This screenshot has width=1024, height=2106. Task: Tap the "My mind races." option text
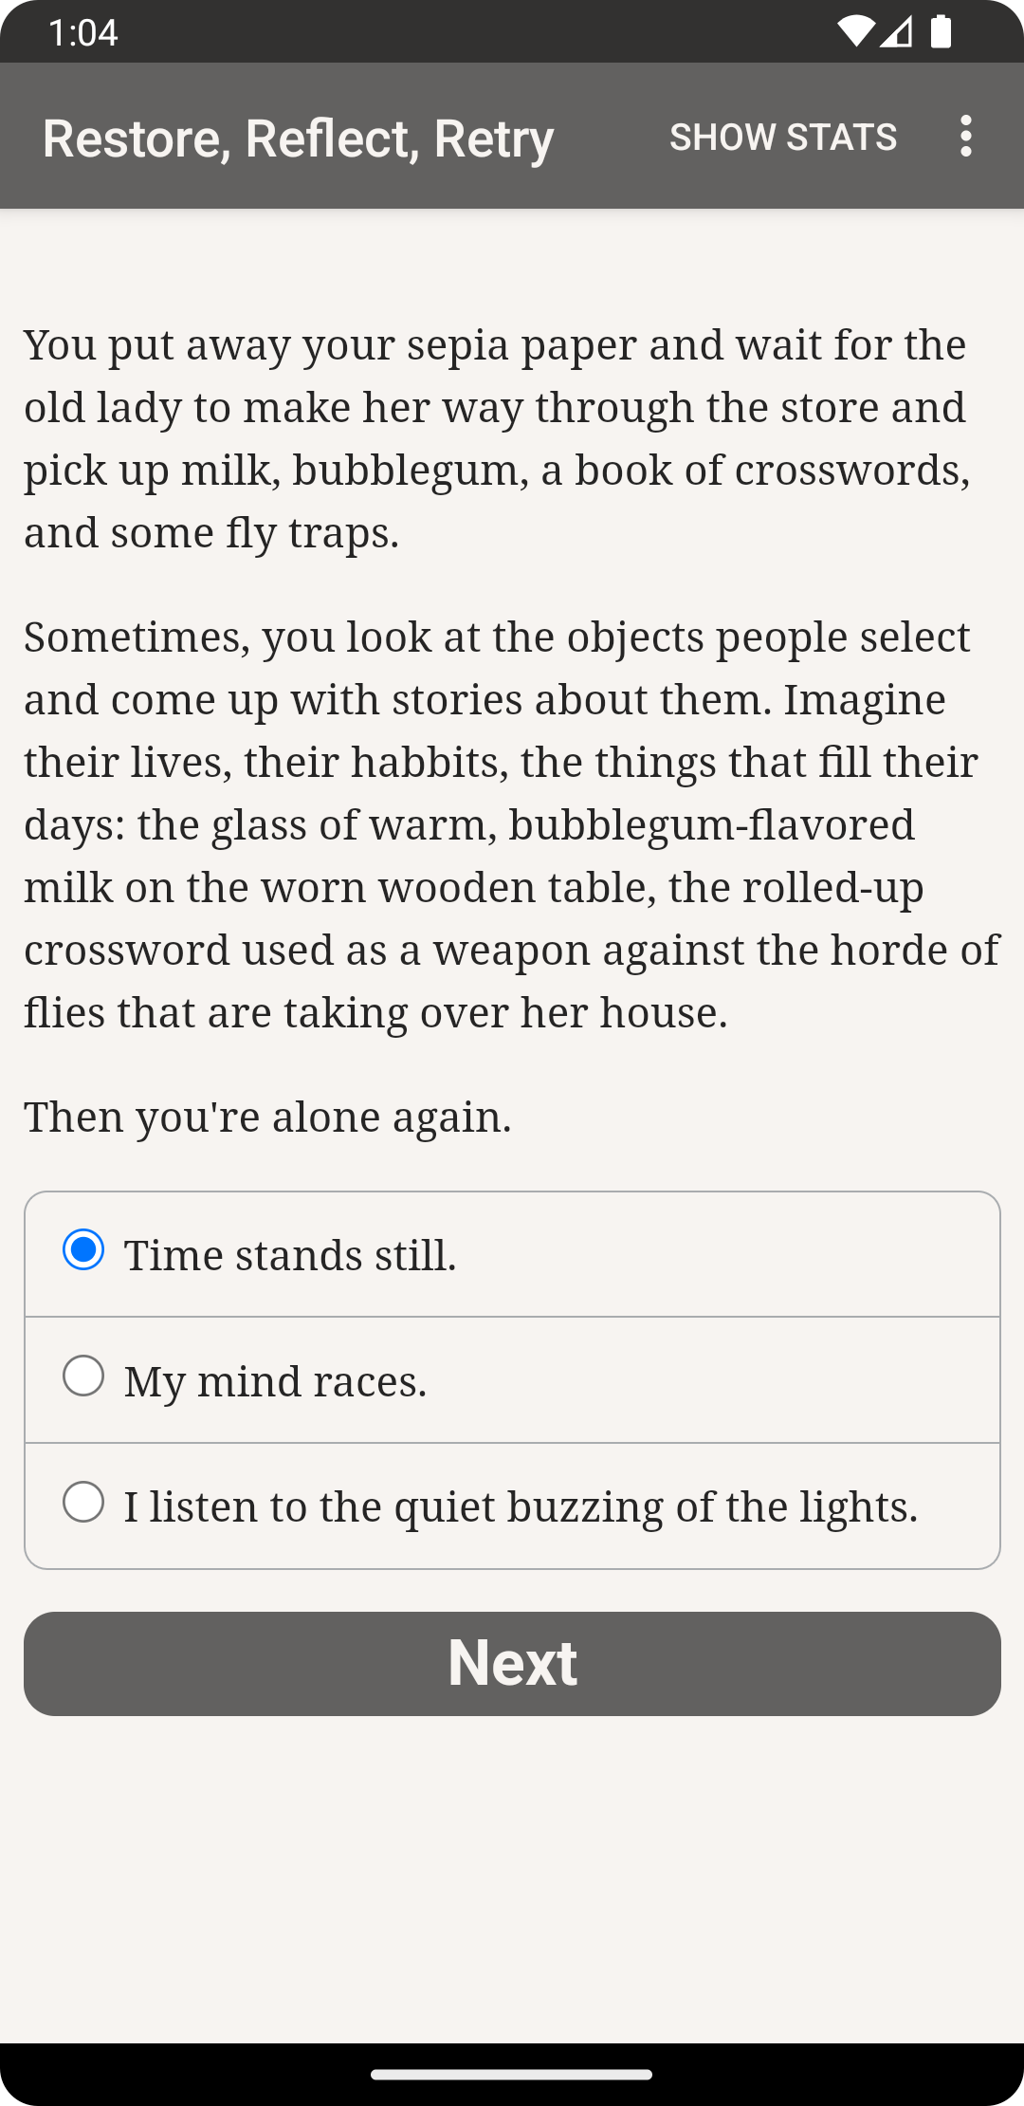tap(276, 1381)
